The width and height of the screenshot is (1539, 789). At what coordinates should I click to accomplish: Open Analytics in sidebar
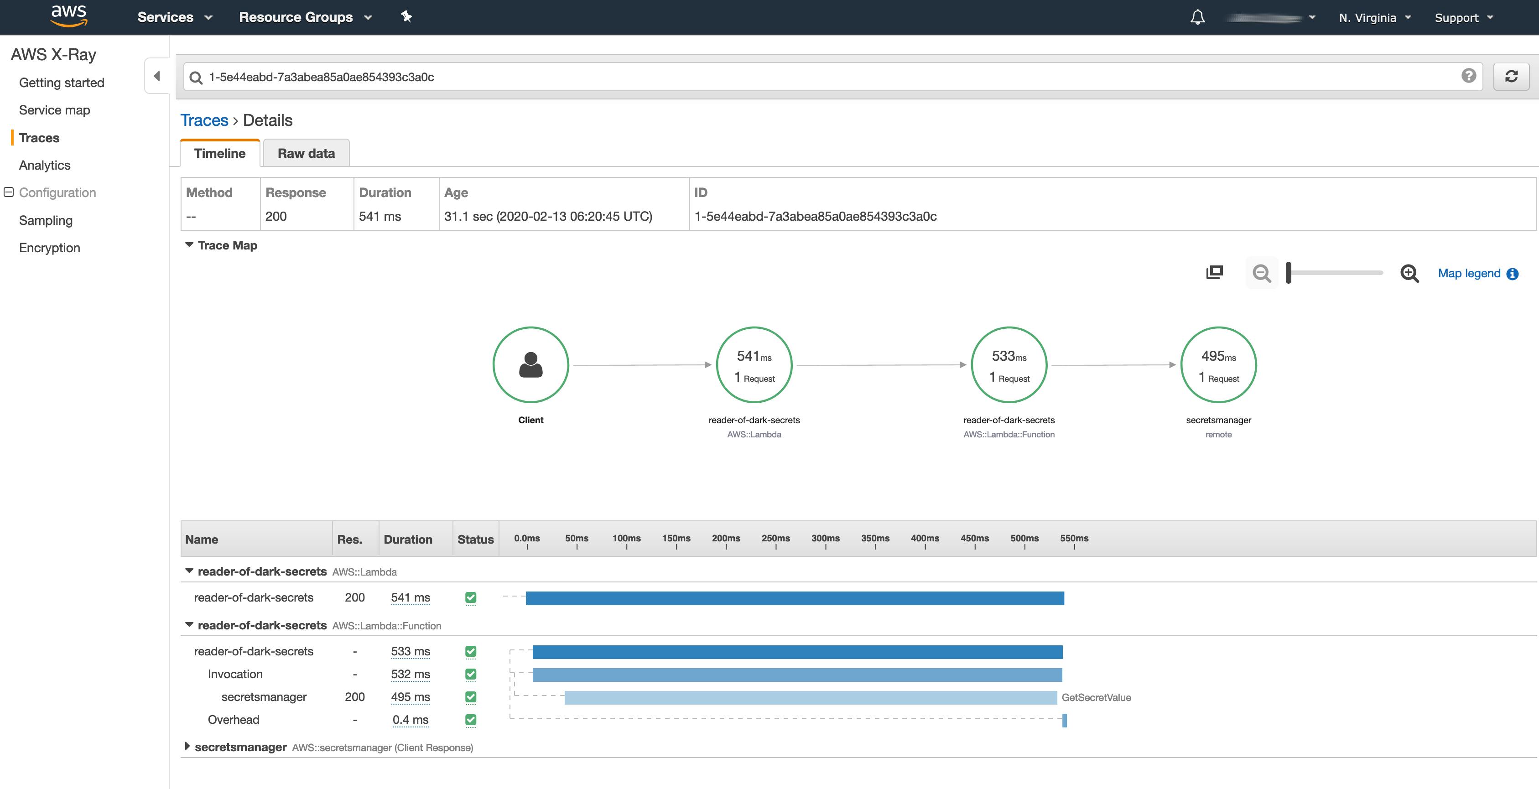(44, 165)
